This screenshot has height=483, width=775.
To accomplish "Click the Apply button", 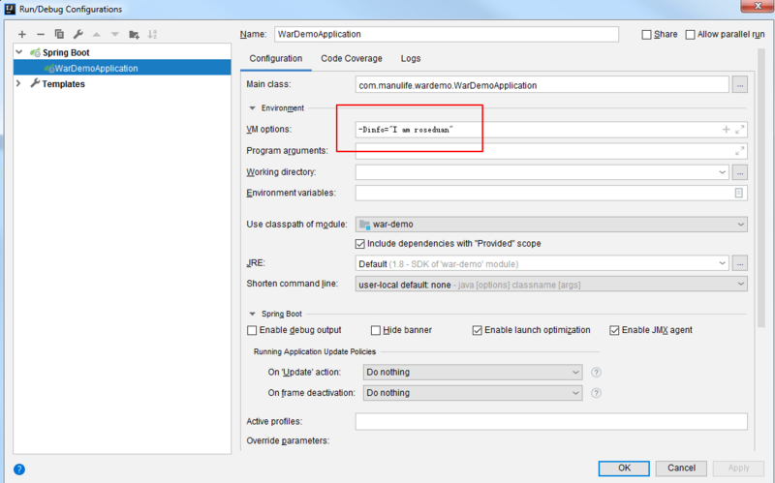I will point(738,468).
